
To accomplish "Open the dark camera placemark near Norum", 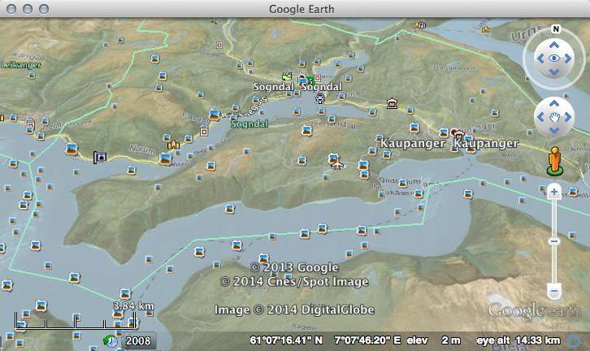I will click(100, 157).
